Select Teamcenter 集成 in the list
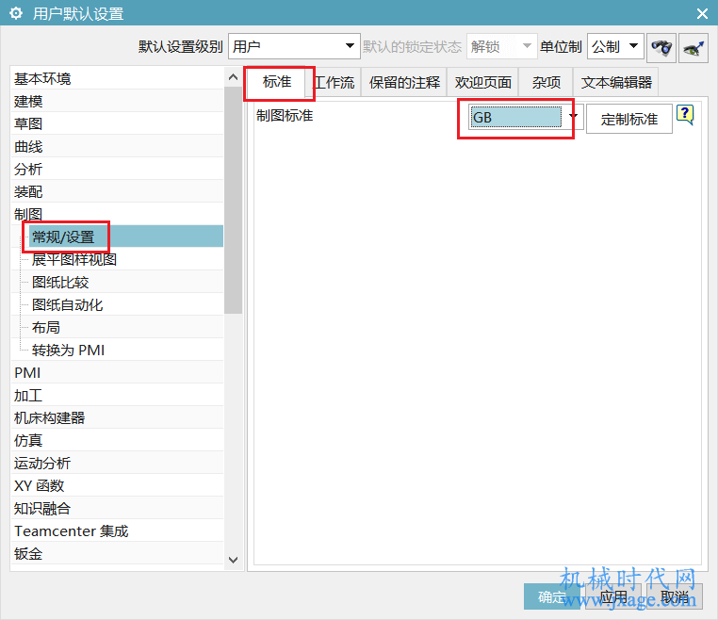The image size is (718, 620). pos(117,530)
